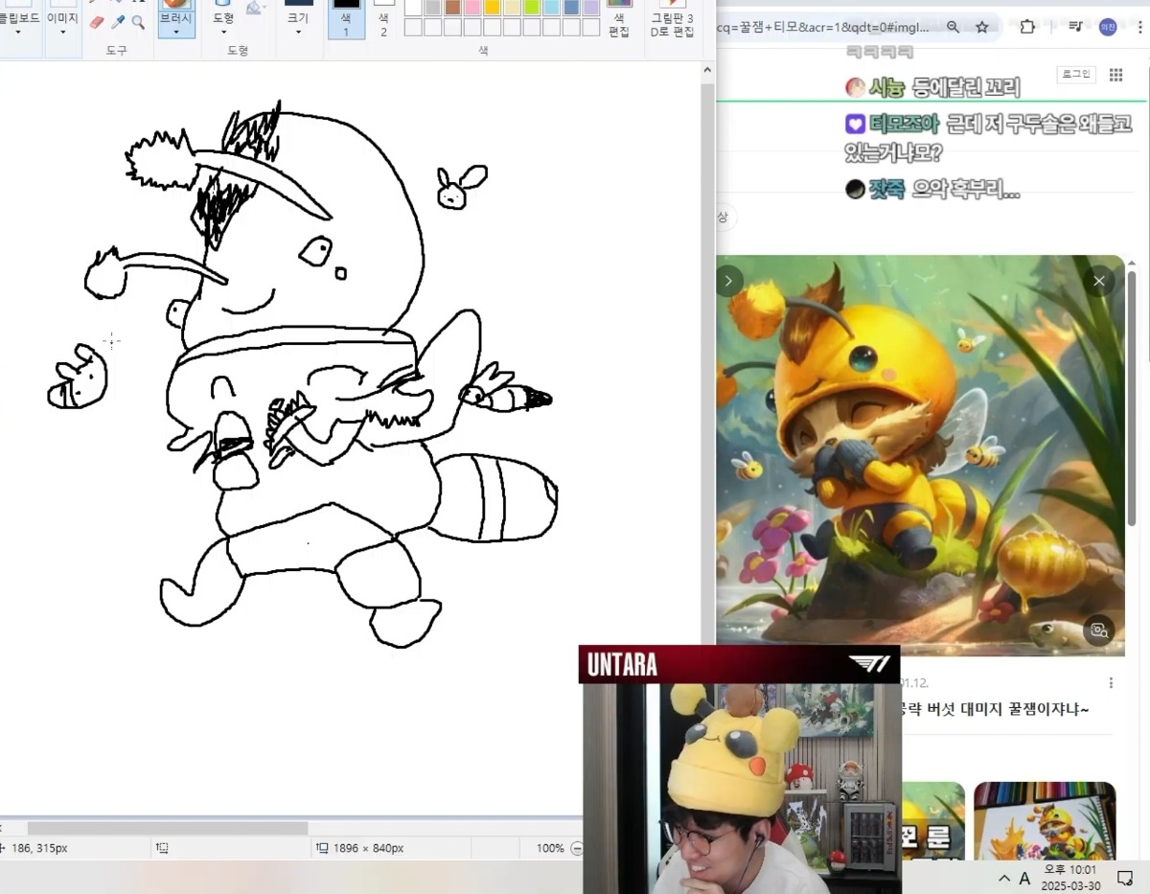Open the Windows notification center icon

pos(1125,877)
